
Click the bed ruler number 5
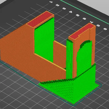(x=78, y=15)
